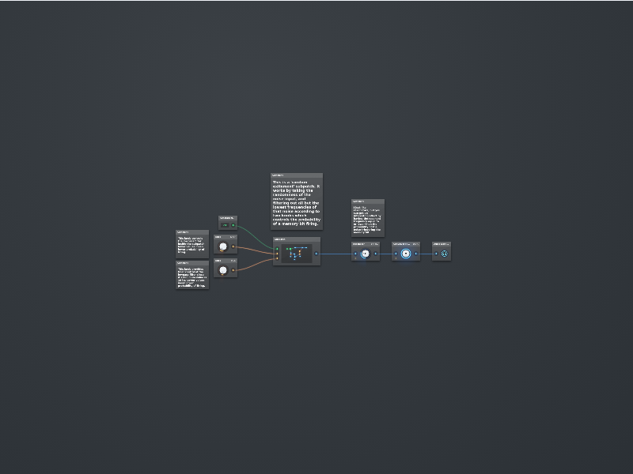Click the output port of the first blue knob node

tap(377, 254)
